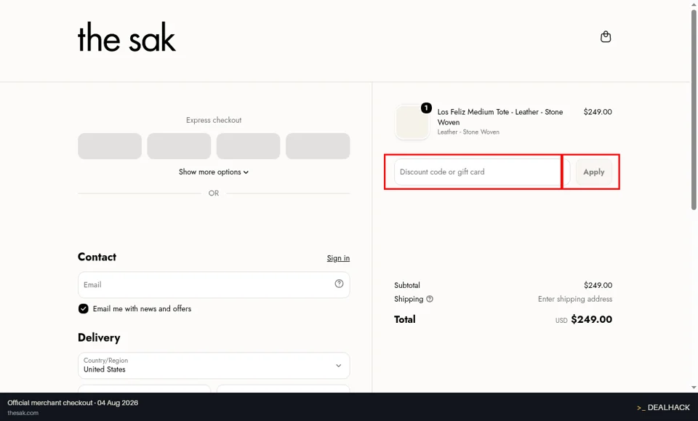The image size is (698, 421).
Task: Expand Show more options for express checkout
Action: pos(214,172)
